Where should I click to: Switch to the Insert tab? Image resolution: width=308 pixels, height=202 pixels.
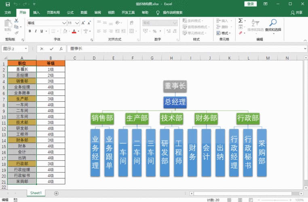click(x=36, y=13)
